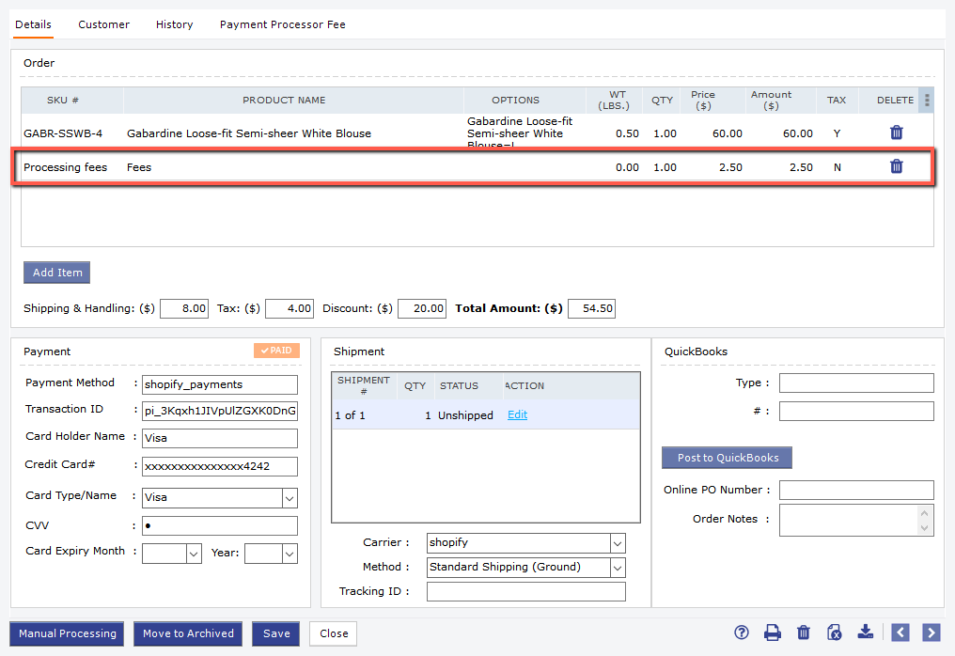Click Post to QuickBooks button

(x=728, y=458)
